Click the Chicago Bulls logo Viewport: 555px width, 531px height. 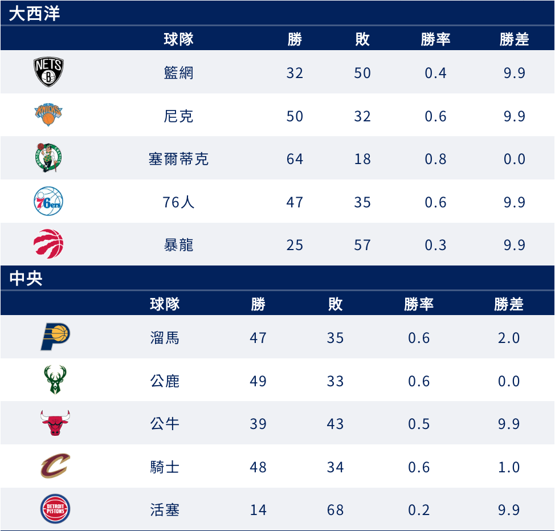55,423
